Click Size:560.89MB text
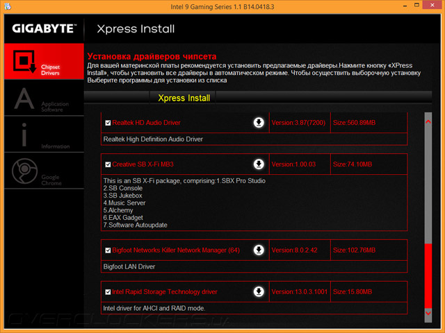445x333 pixels. coord(354,123)
